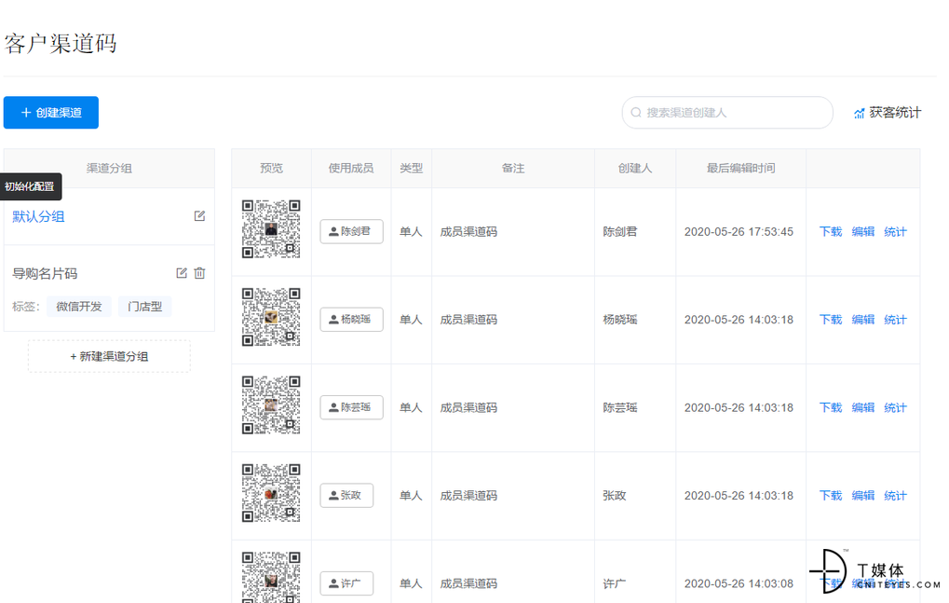Click the timestamp 2020-05-26 17:53:45
The image size is (949, 603).
point(739,231)
